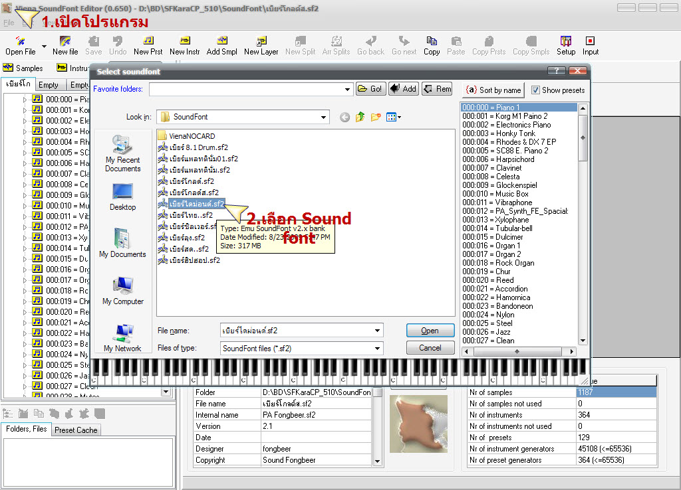Open Setup from the toolbar
681x490 pixels.
click(x=566, y=46)
